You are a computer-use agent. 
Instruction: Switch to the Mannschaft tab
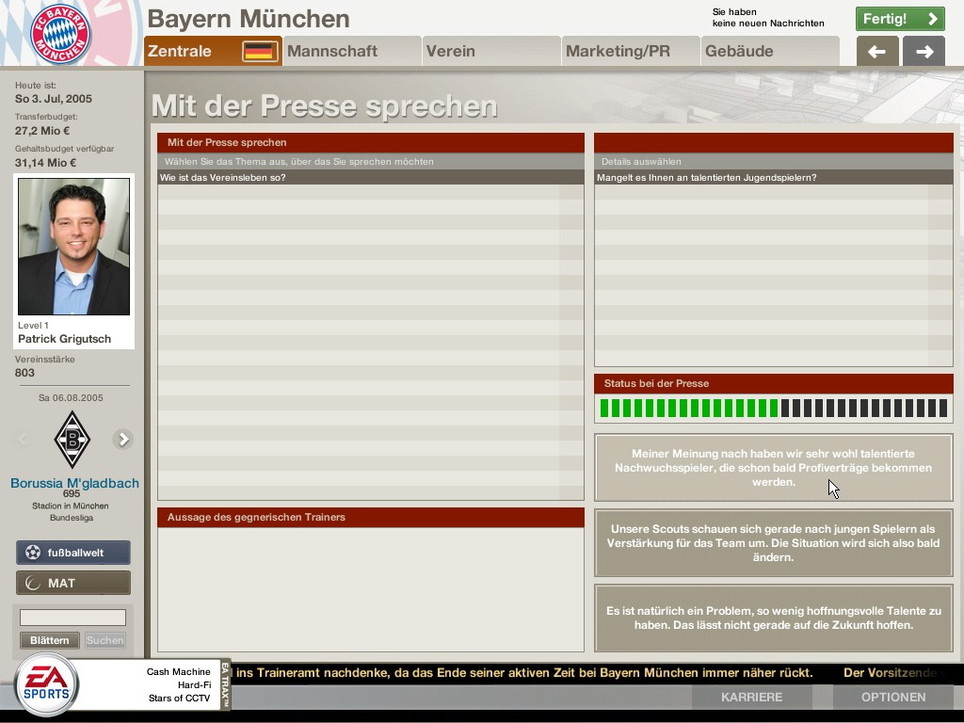click(x=352, y=51)
